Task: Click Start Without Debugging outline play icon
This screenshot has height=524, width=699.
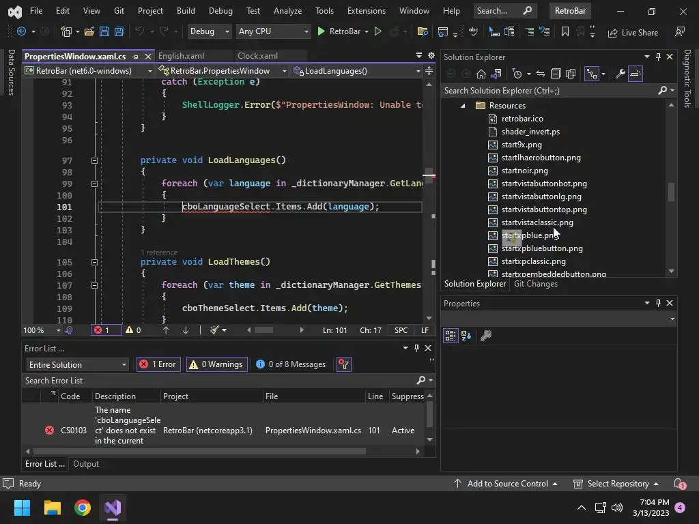Action: (378, 31)
